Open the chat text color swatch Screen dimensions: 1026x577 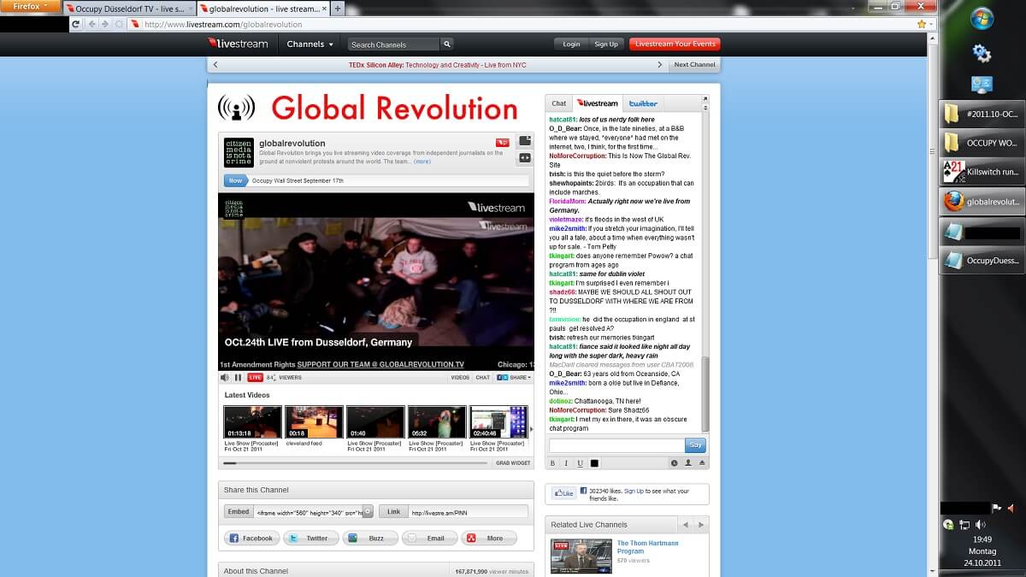point(594,463)
